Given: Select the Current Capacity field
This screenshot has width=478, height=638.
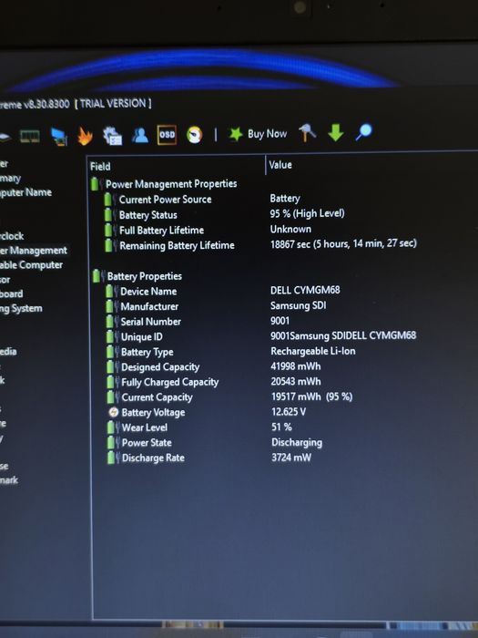Looking at the screenshot, I should (x=157, y=397).
